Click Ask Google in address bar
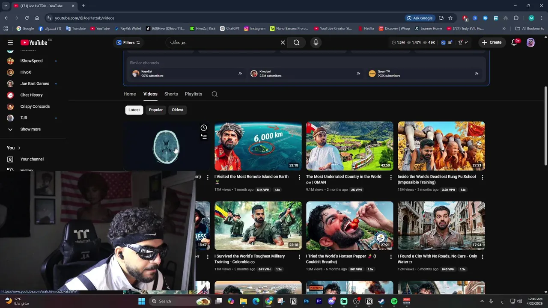This screenshot has width=548, height=308. tap(420, 18)
